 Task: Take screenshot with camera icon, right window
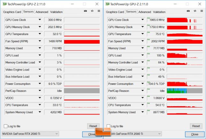coord(188,11)
